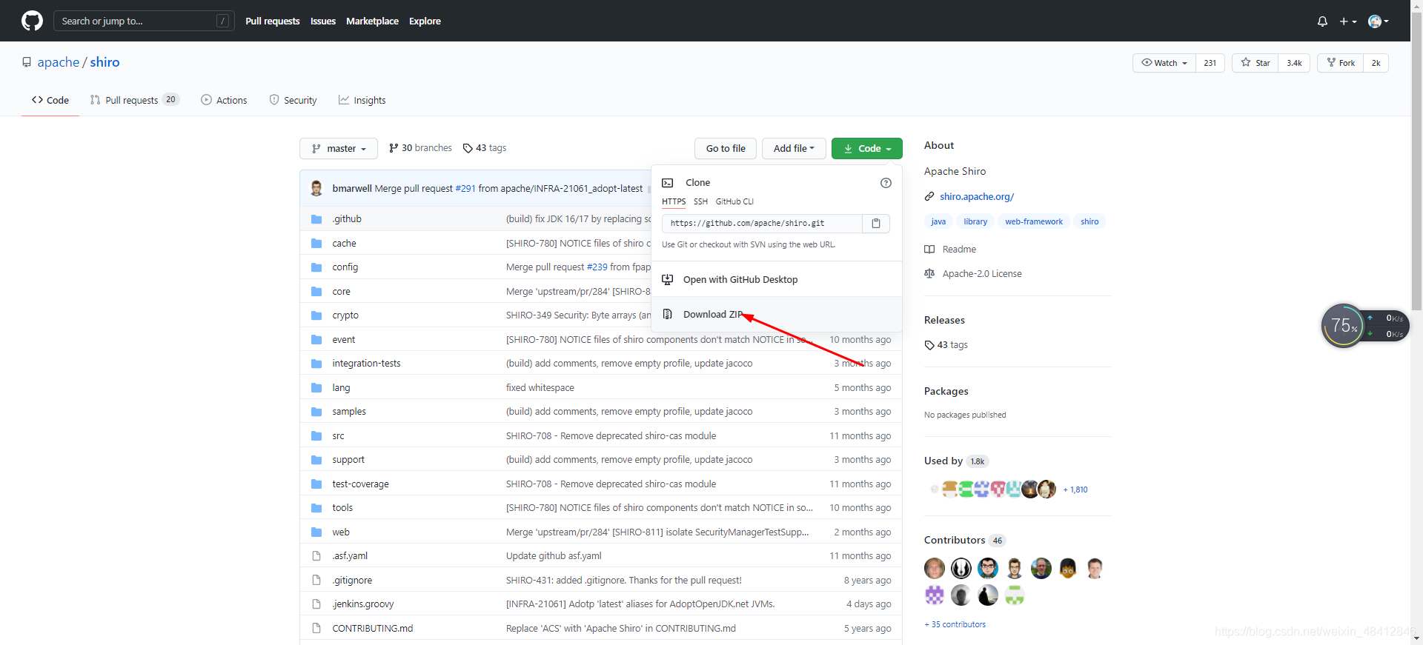
Task: Click the CONTRIBUTING.md file icon
Action: 316,628
